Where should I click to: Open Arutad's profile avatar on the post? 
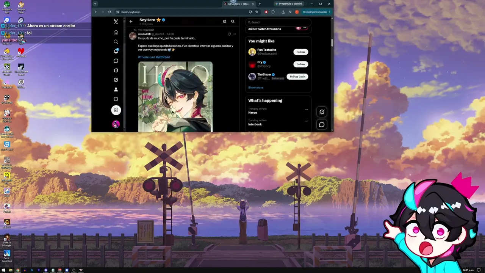pyautogui.click(x=133, y=36)
